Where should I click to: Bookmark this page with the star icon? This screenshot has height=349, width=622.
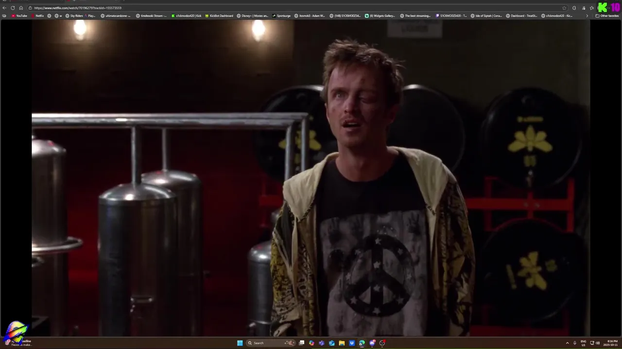(564, 8)
